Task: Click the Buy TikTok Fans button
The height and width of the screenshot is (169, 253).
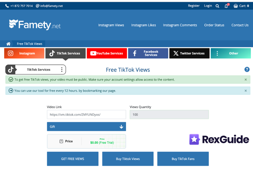Action: coord(183,159)
